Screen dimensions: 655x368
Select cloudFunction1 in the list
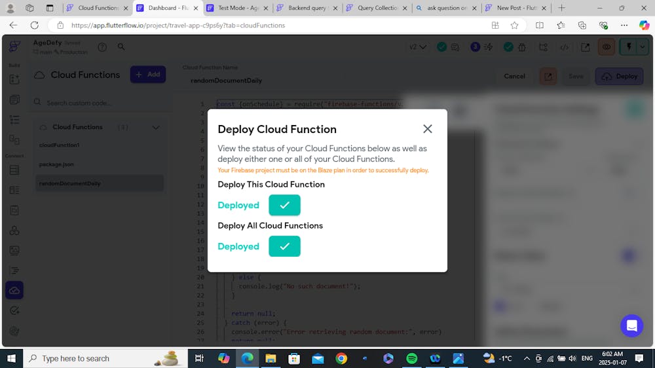(x=99, y=145)
